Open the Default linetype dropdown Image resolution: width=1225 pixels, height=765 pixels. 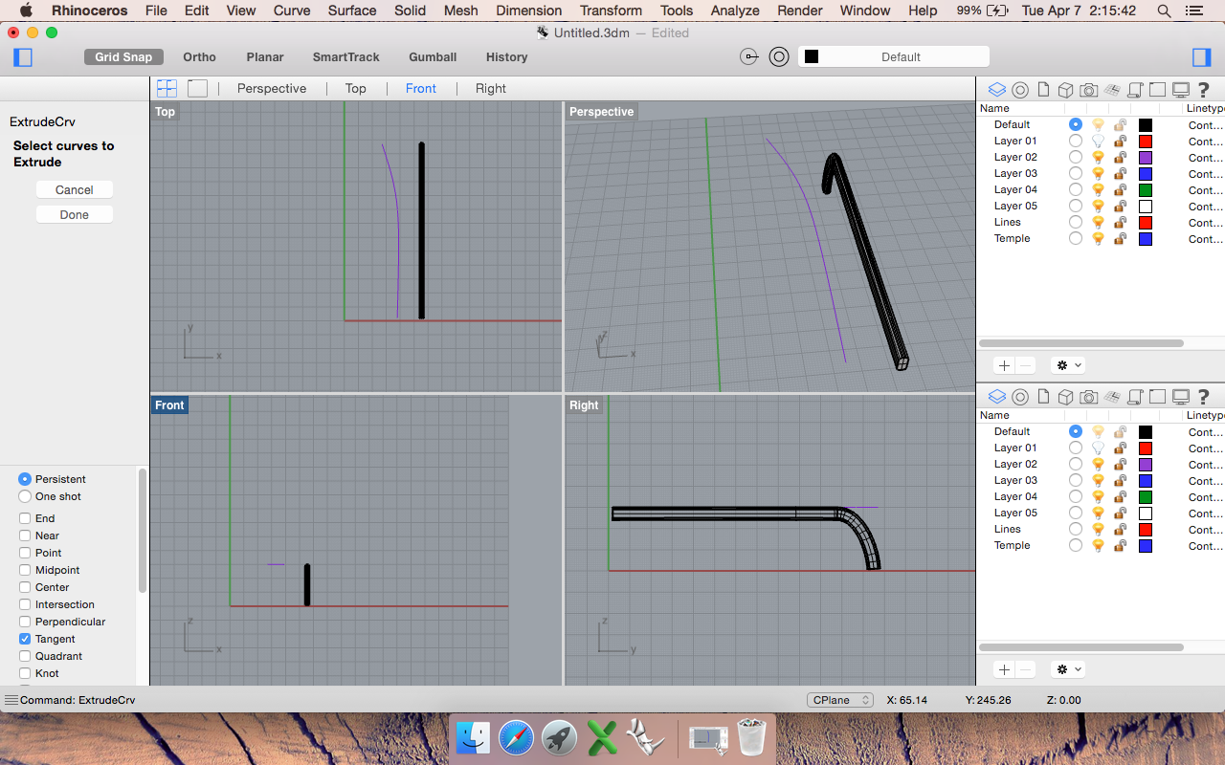[892, 56]
